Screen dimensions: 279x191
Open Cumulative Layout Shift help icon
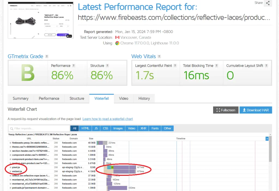click(266, 66)
